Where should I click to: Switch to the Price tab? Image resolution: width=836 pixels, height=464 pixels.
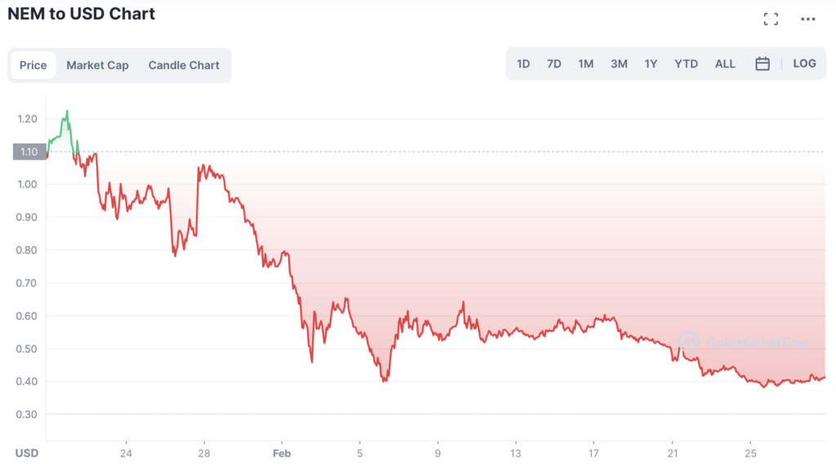[33, 65]
